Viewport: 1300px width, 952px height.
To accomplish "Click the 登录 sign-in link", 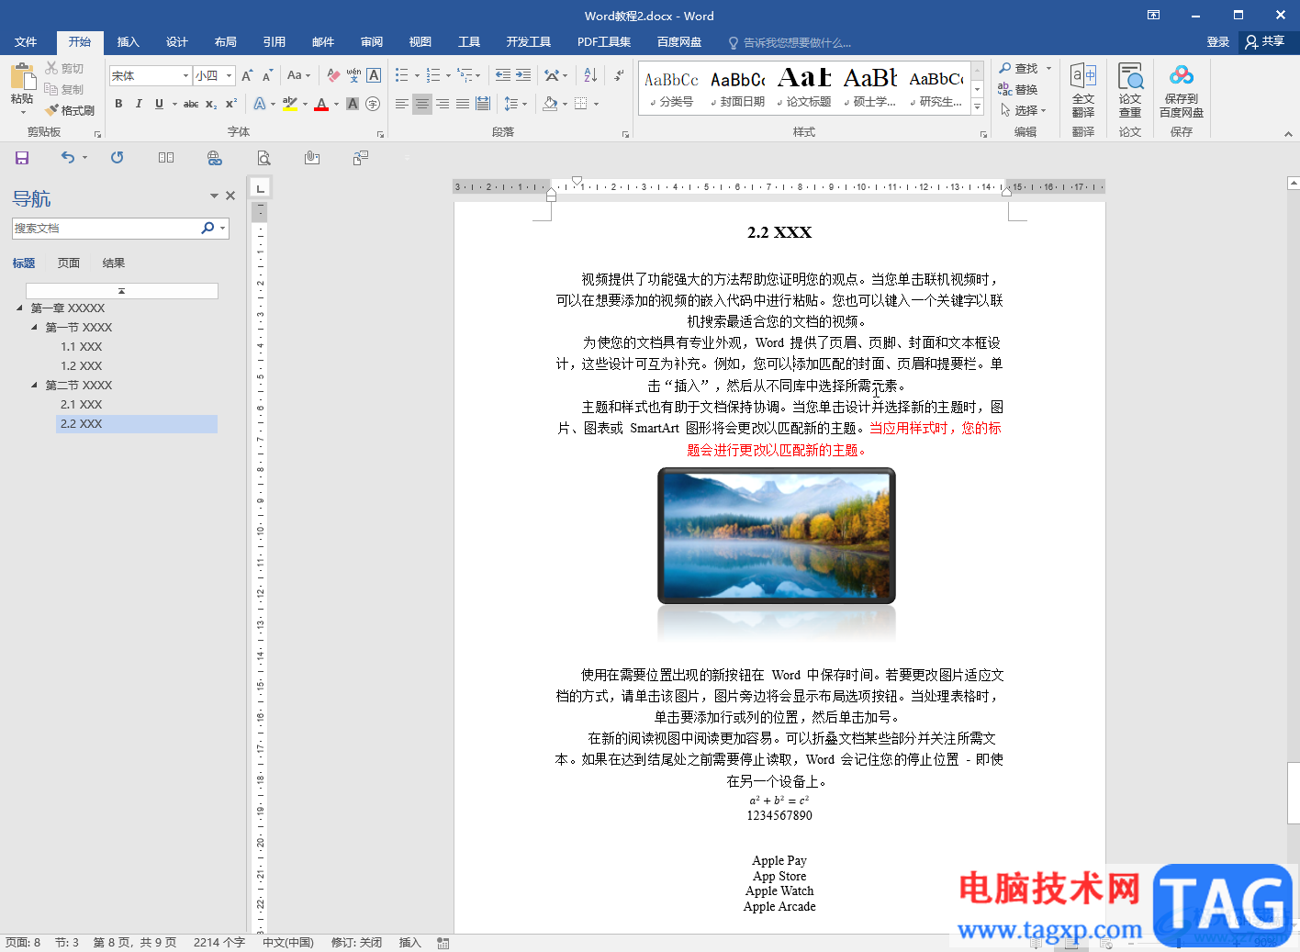I will [1218, 42].
